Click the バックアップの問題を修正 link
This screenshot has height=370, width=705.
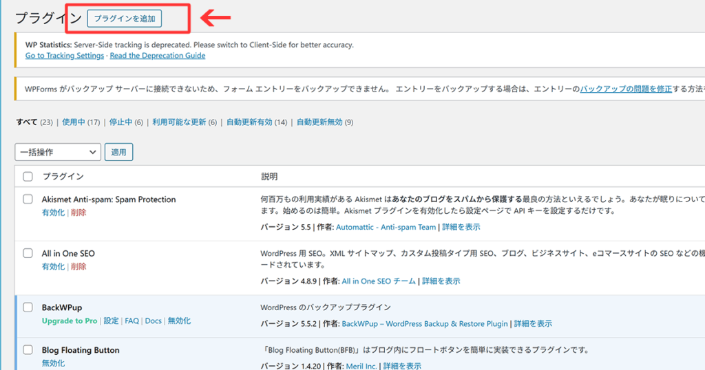click(625, 89)
